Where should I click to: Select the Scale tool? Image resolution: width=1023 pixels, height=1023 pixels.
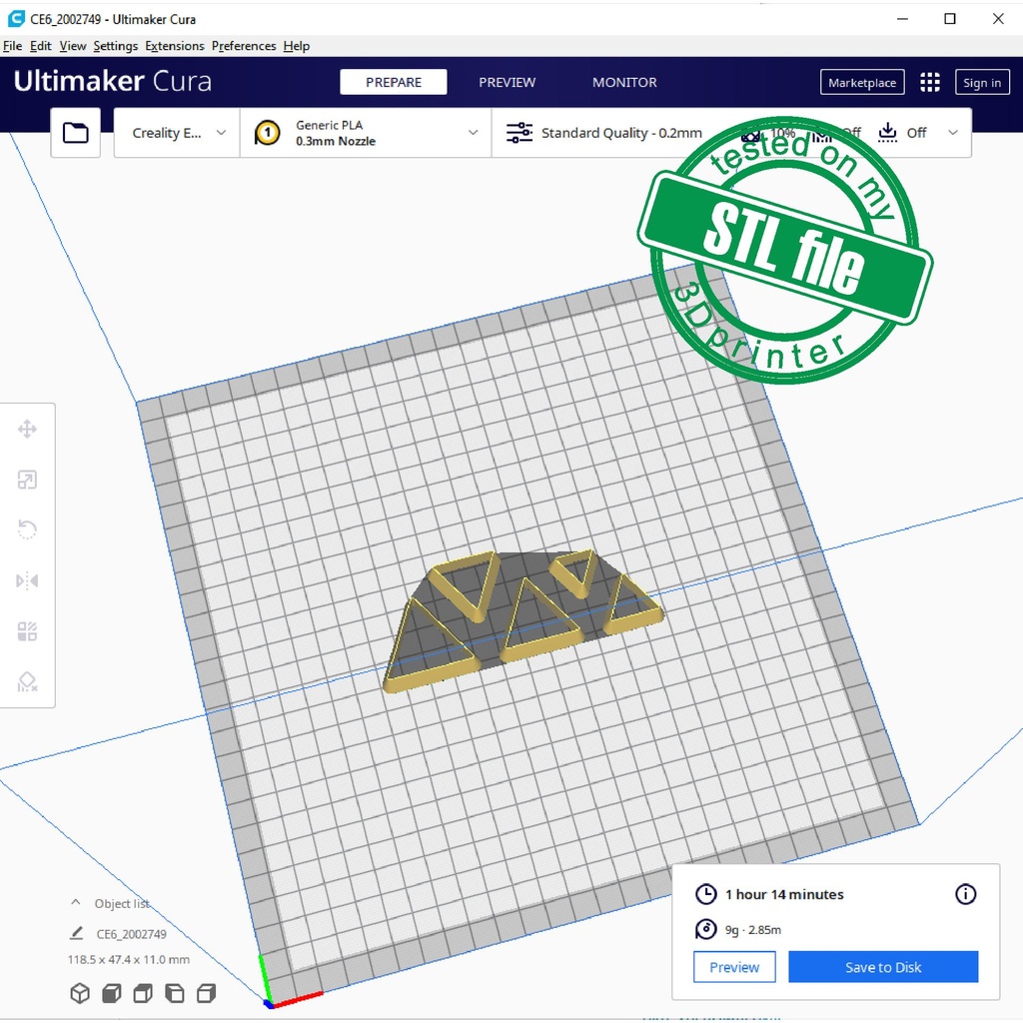coord(27,481)
